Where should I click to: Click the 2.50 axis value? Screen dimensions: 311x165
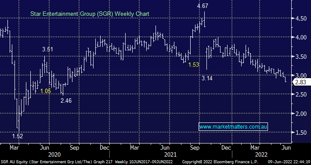point(301,94)
